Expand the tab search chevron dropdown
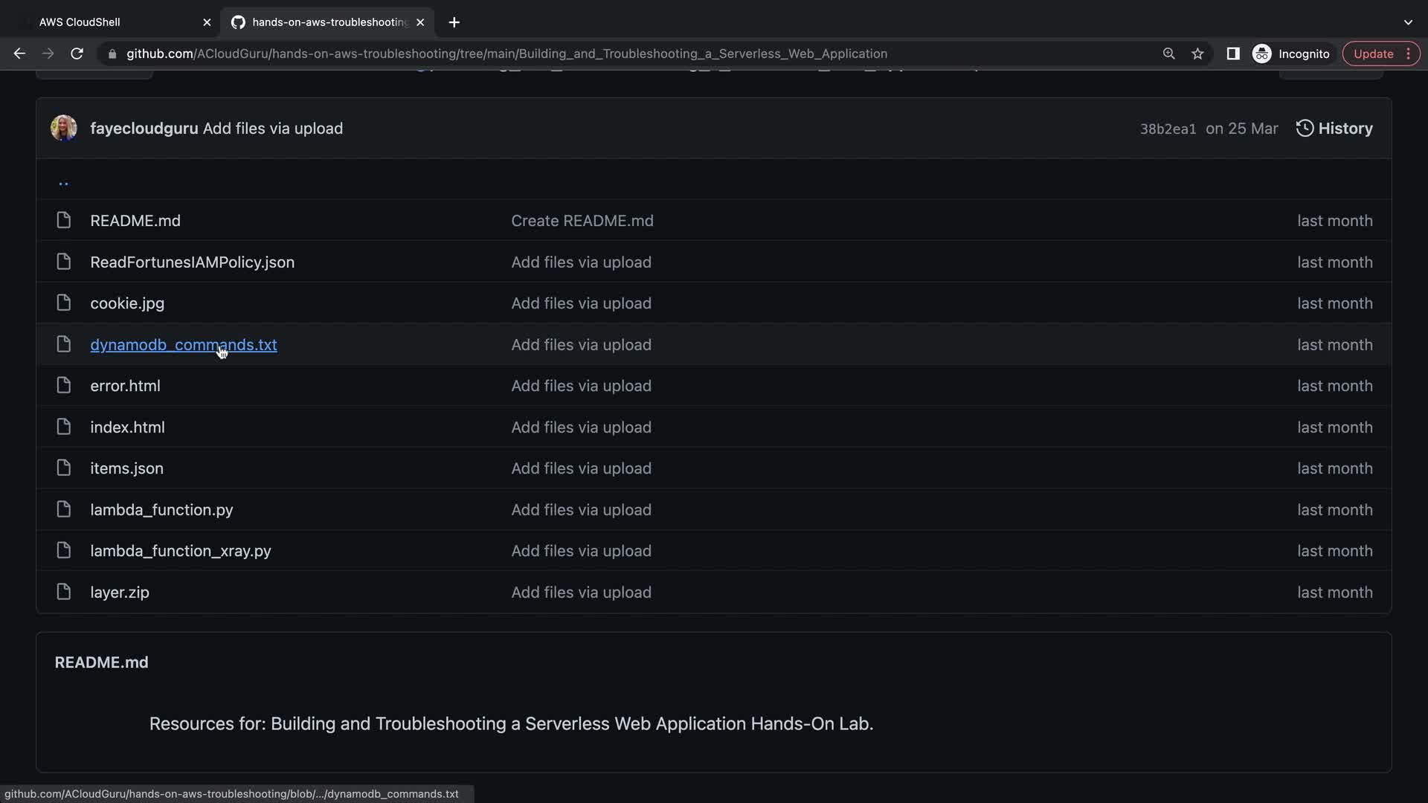 click(x=1407, y=22)
